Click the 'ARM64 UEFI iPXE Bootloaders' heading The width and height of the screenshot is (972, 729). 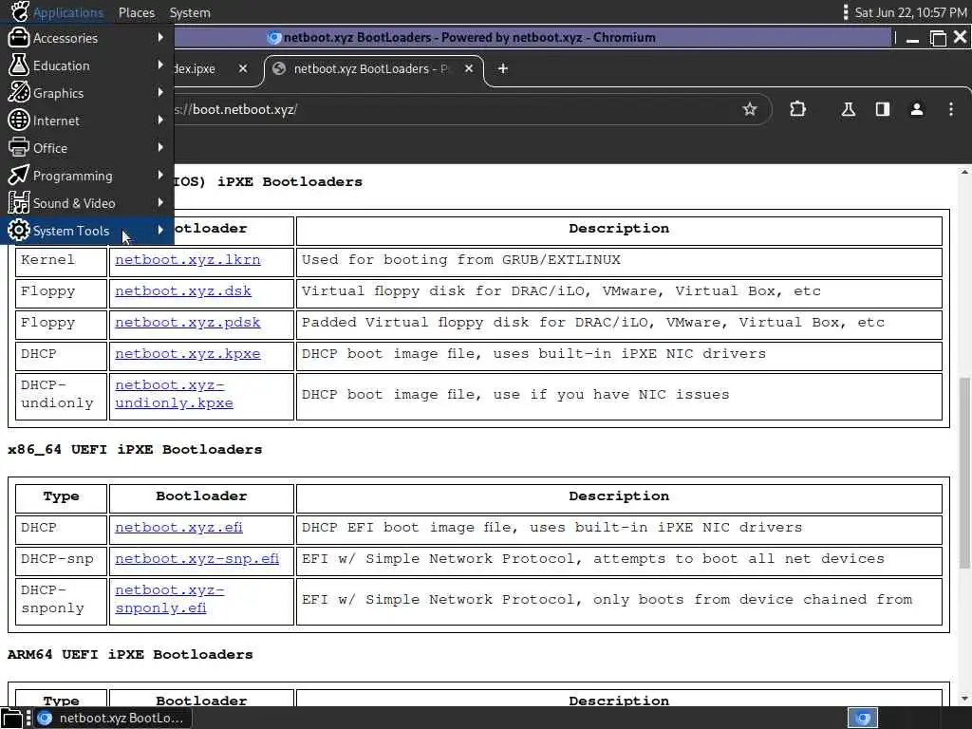coord(130,655)
